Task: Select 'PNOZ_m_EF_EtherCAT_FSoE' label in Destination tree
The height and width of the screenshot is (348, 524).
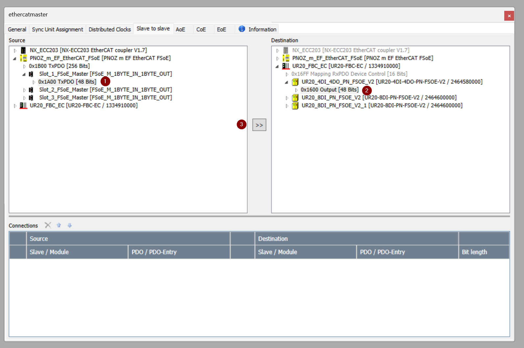Action: [363, 58]
